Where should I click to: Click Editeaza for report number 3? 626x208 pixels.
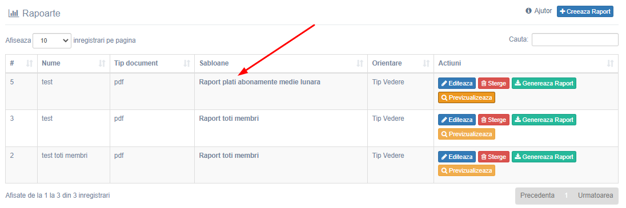pyautogui.click(x=457, y=120)
